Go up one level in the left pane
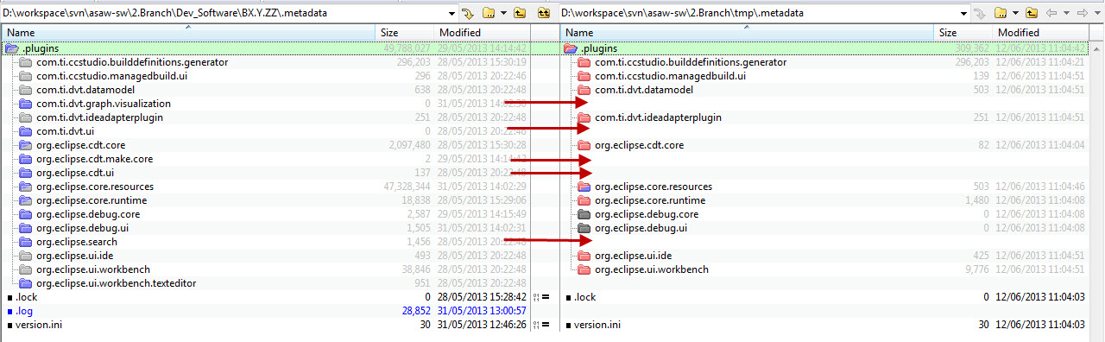This screenshot has height=342, width=1105. 520,13
